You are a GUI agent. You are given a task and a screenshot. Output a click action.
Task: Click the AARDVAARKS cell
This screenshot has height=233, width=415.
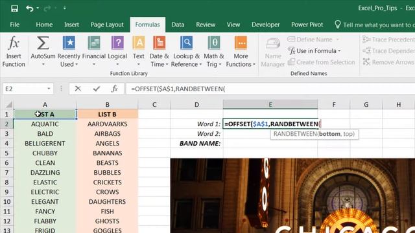click(107, 124)
